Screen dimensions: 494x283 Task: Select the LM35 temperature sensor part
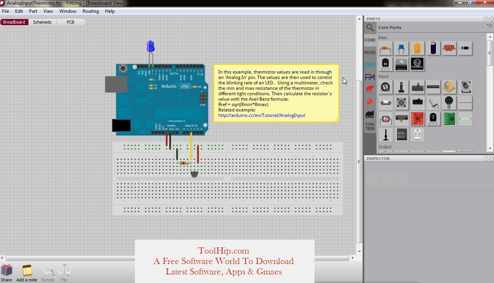click(x=433, y=119)
